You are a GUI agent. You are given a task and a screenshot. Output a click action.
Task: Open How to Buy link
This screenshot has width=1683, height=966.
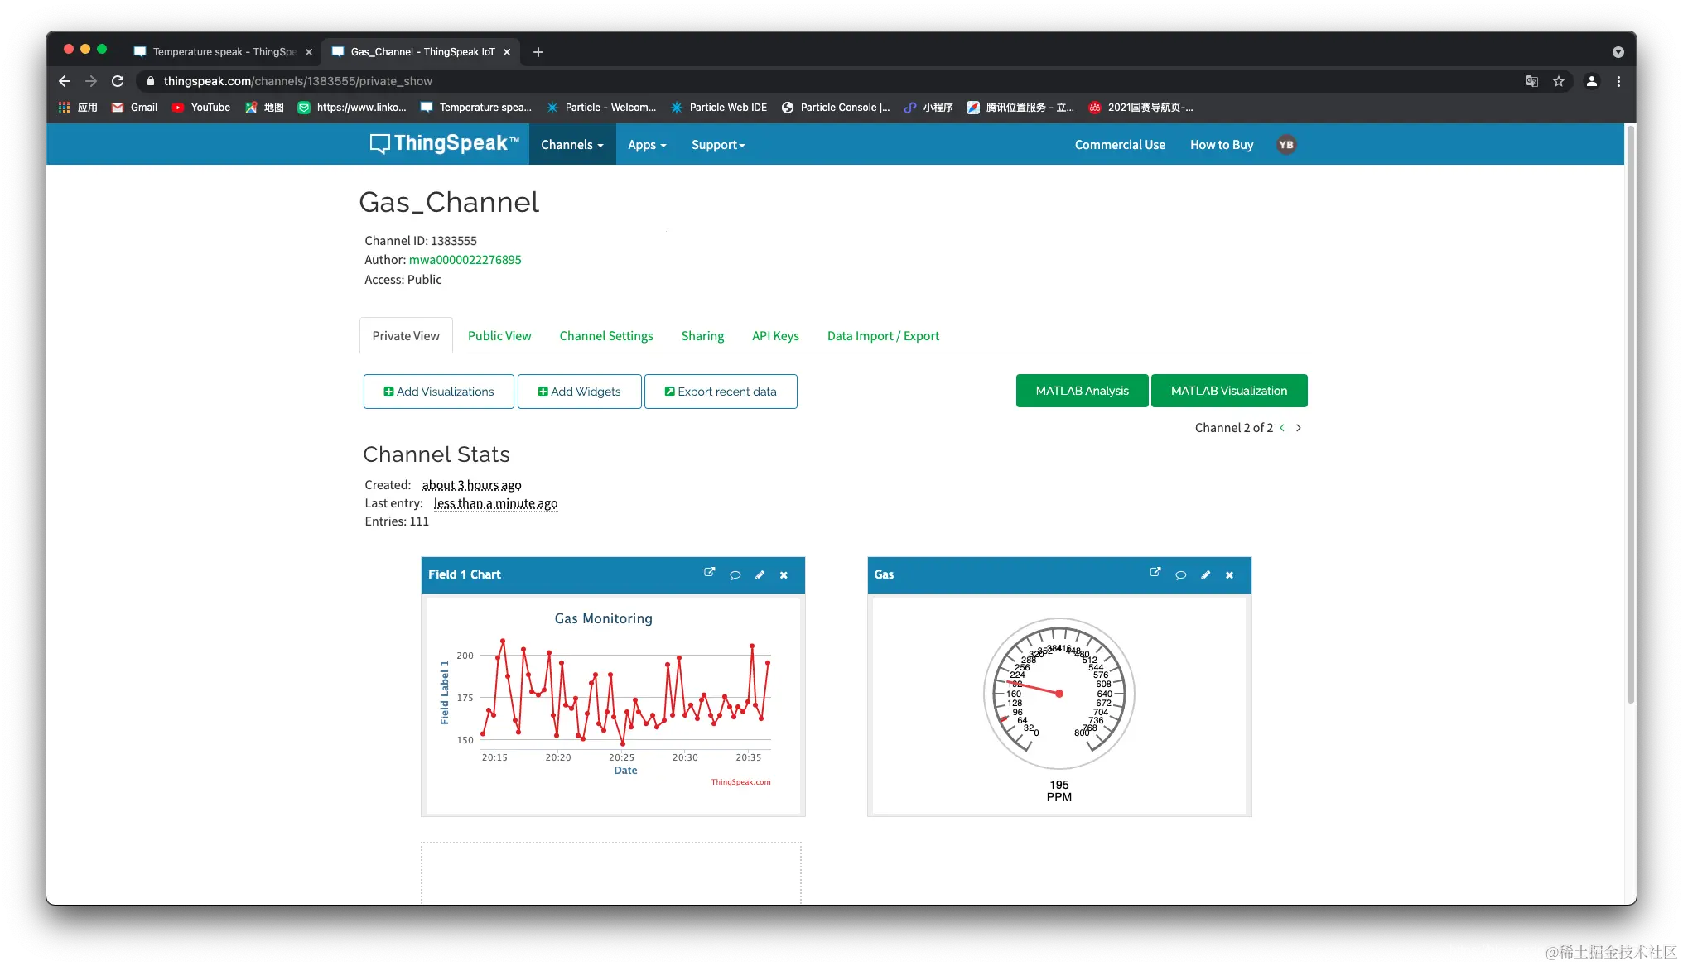point(1222,145)
